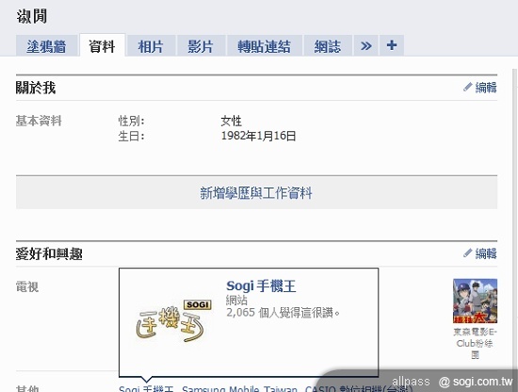Go to the 轉貼連結 links tab

265,45
